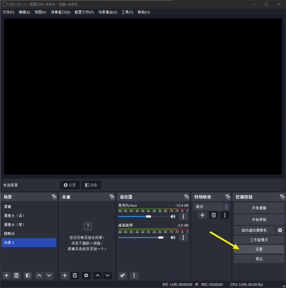Mute the 麦克风/Aux speaker toggle
This screenshot has width=286, height=288.
(173, 216)
